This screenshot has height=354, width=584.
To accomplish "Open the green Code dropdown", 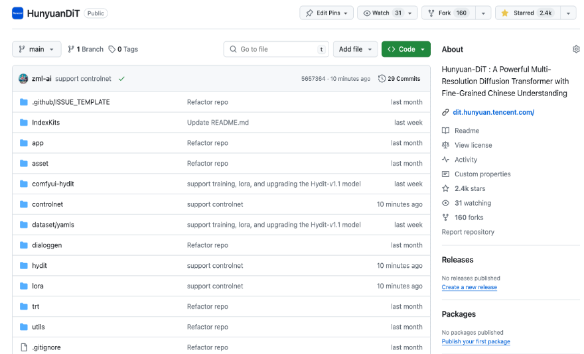I will point(405,49).
